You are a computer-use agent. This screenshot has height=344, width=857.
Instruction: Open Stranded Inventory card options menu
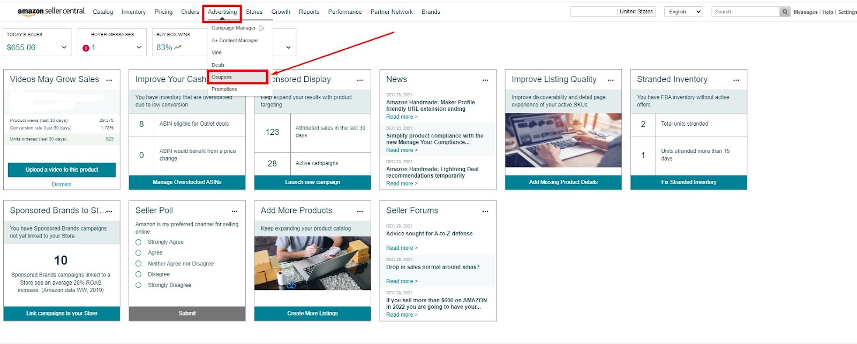click(736, 80)
